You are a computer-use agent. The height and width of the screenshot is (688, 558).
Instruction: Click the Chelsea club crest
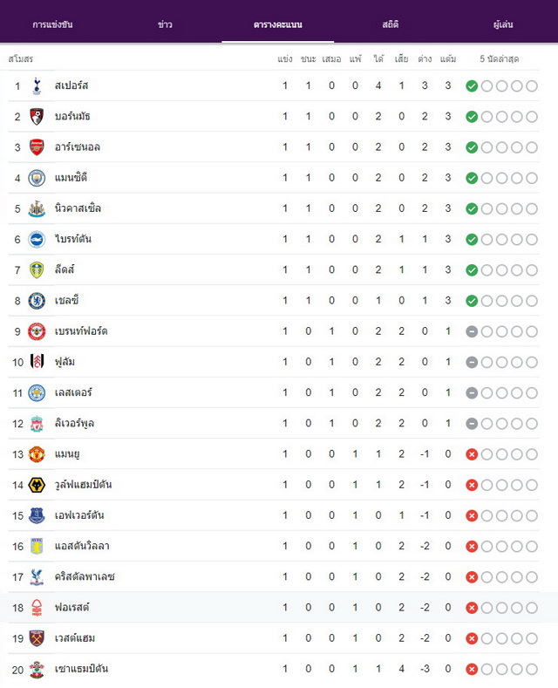[x=37, y=301]
